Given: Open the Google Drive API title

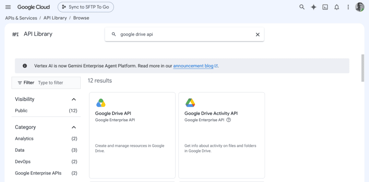Looking at the screenshot, I should point(113,113).
